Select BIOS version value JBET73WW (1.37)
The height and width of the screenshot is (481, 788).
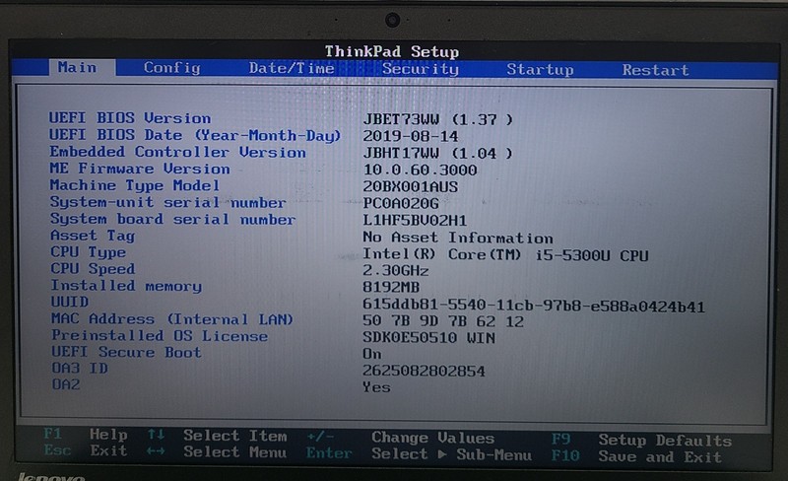click(x=437, y=119)
